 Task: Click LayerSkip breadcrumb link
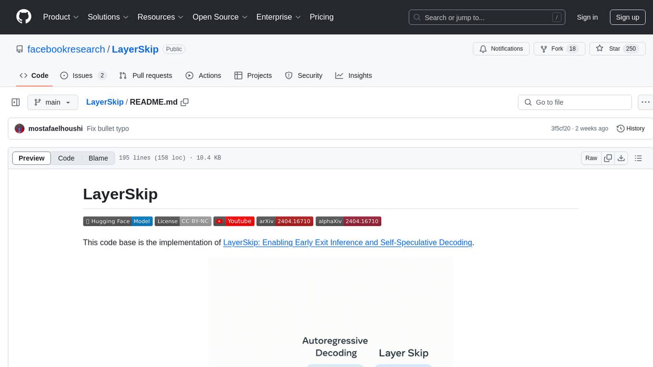tap(105, 102)
